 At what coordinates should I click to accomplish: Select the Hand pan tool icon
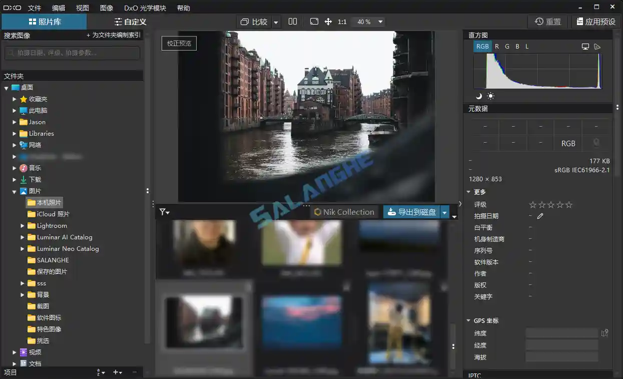coord(328,22)
